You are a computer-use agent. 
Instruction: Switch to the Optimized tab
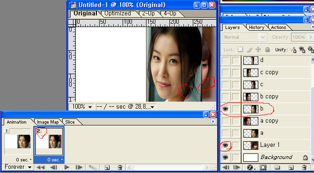click(x=117, y=14)
